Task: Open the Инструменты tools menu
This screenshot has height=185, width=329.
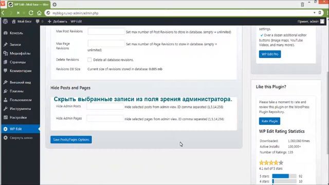Action: pos(20,109)
